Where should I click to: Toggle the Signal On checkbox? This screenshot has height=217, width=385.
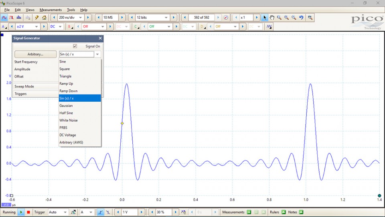point(75,46)
